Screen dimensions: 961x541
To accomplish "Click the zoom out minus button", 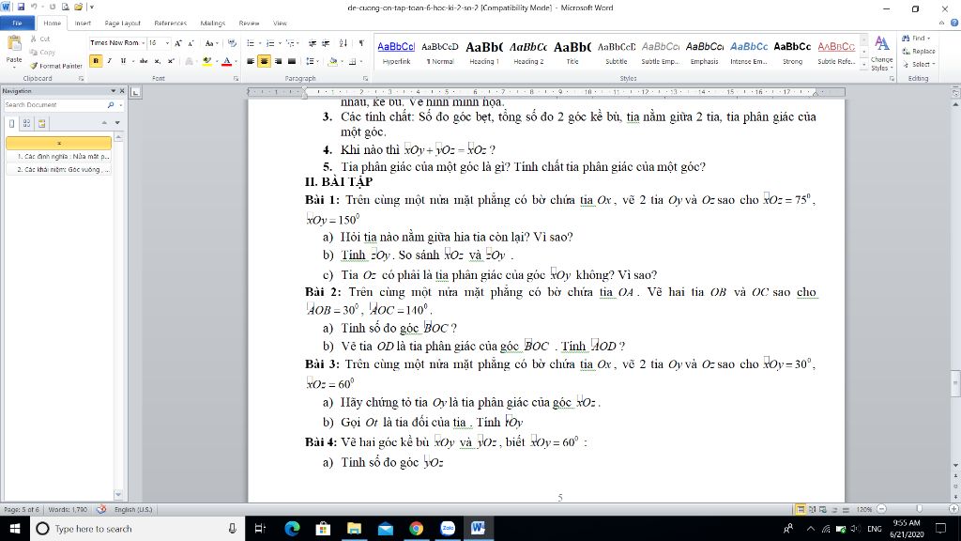I will tap(881, 509).
